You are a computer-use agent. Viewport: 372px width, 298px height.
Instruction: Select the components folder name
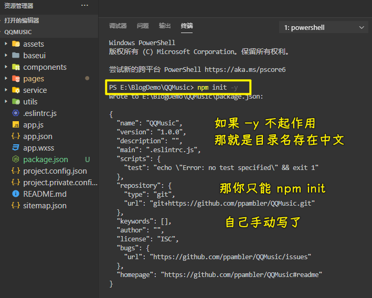45,67
